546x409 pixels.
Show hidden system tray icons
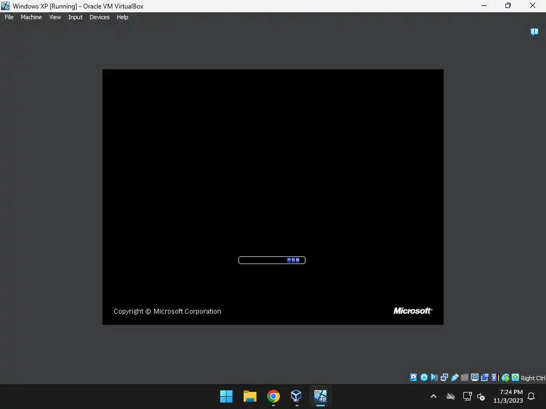[433, 396]
